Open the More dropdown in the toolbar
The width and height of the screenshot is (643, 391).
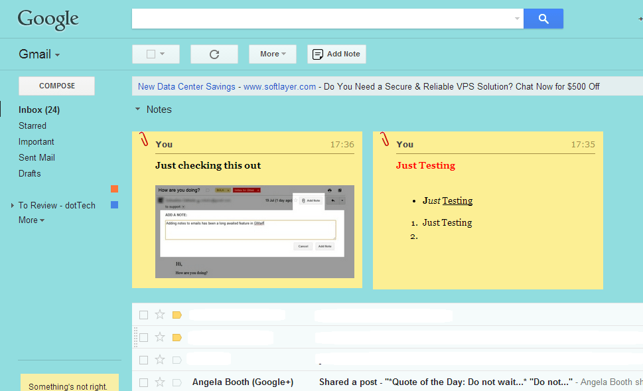272,54
